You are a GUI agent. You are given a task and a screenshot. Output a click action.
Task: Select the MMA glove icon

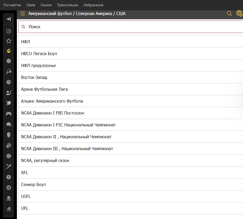(9, 145)
